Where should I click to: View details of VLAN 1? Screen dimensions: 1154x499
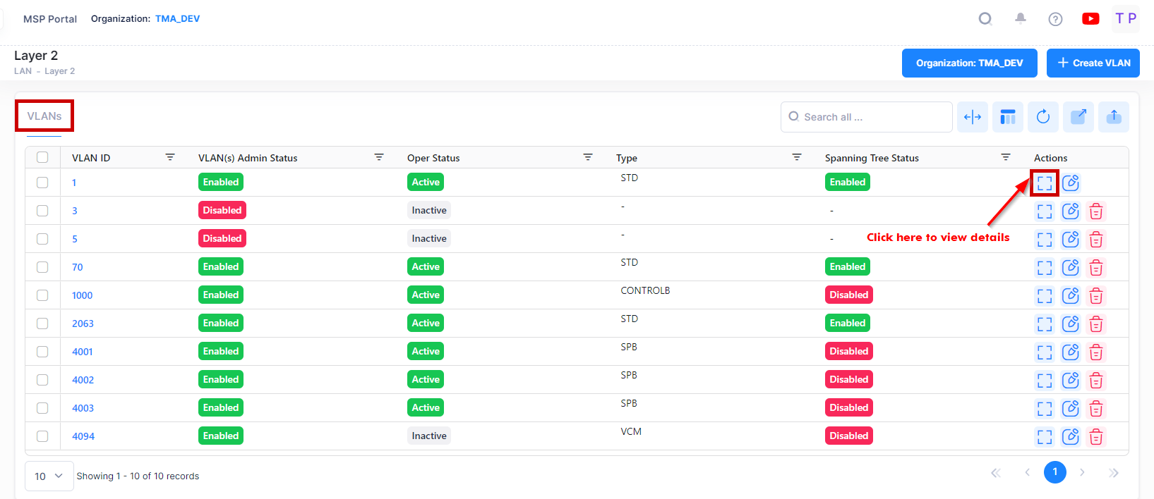[x=1044, y=183]
